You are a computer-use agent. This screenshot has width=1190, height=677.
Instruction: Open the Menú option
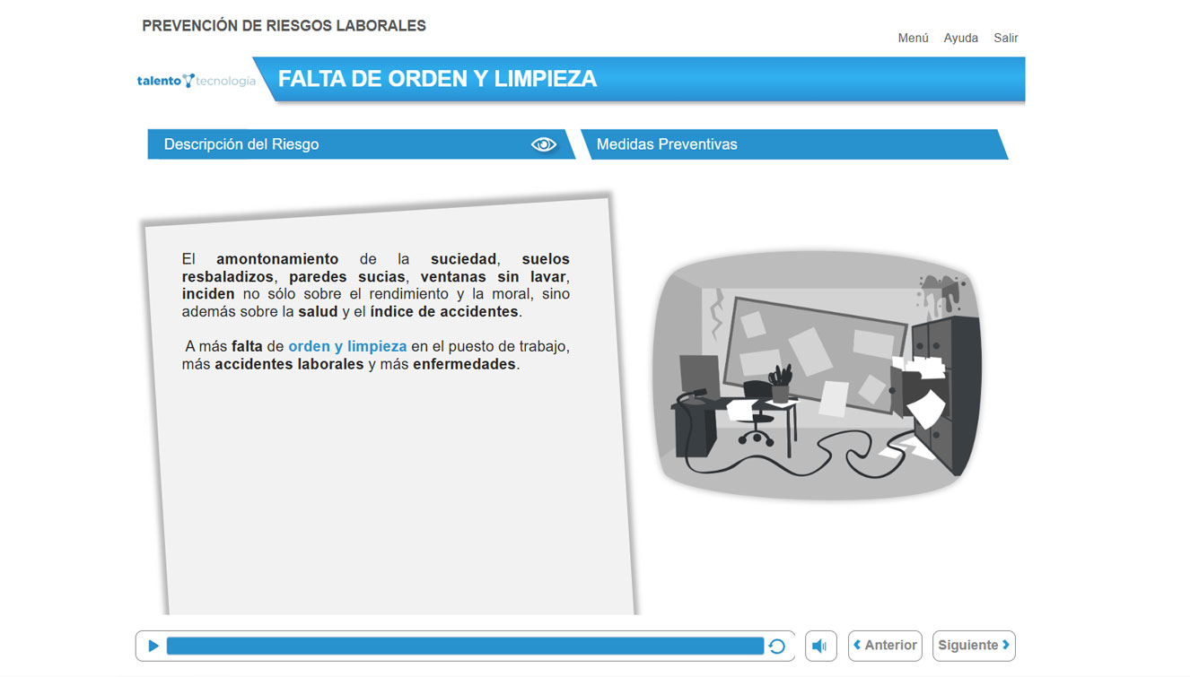pos(913,38)
